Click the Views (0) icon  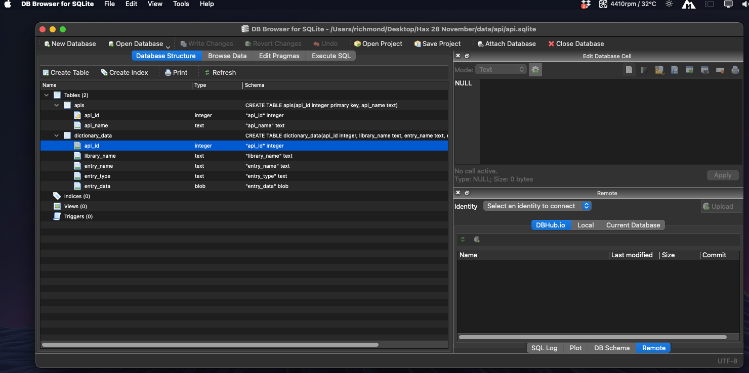click(57, 206)
